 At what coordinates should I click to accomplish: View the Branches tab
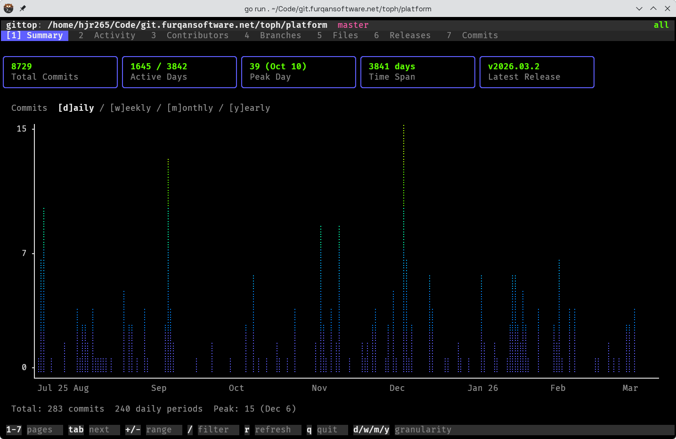[x=280, y=35]
